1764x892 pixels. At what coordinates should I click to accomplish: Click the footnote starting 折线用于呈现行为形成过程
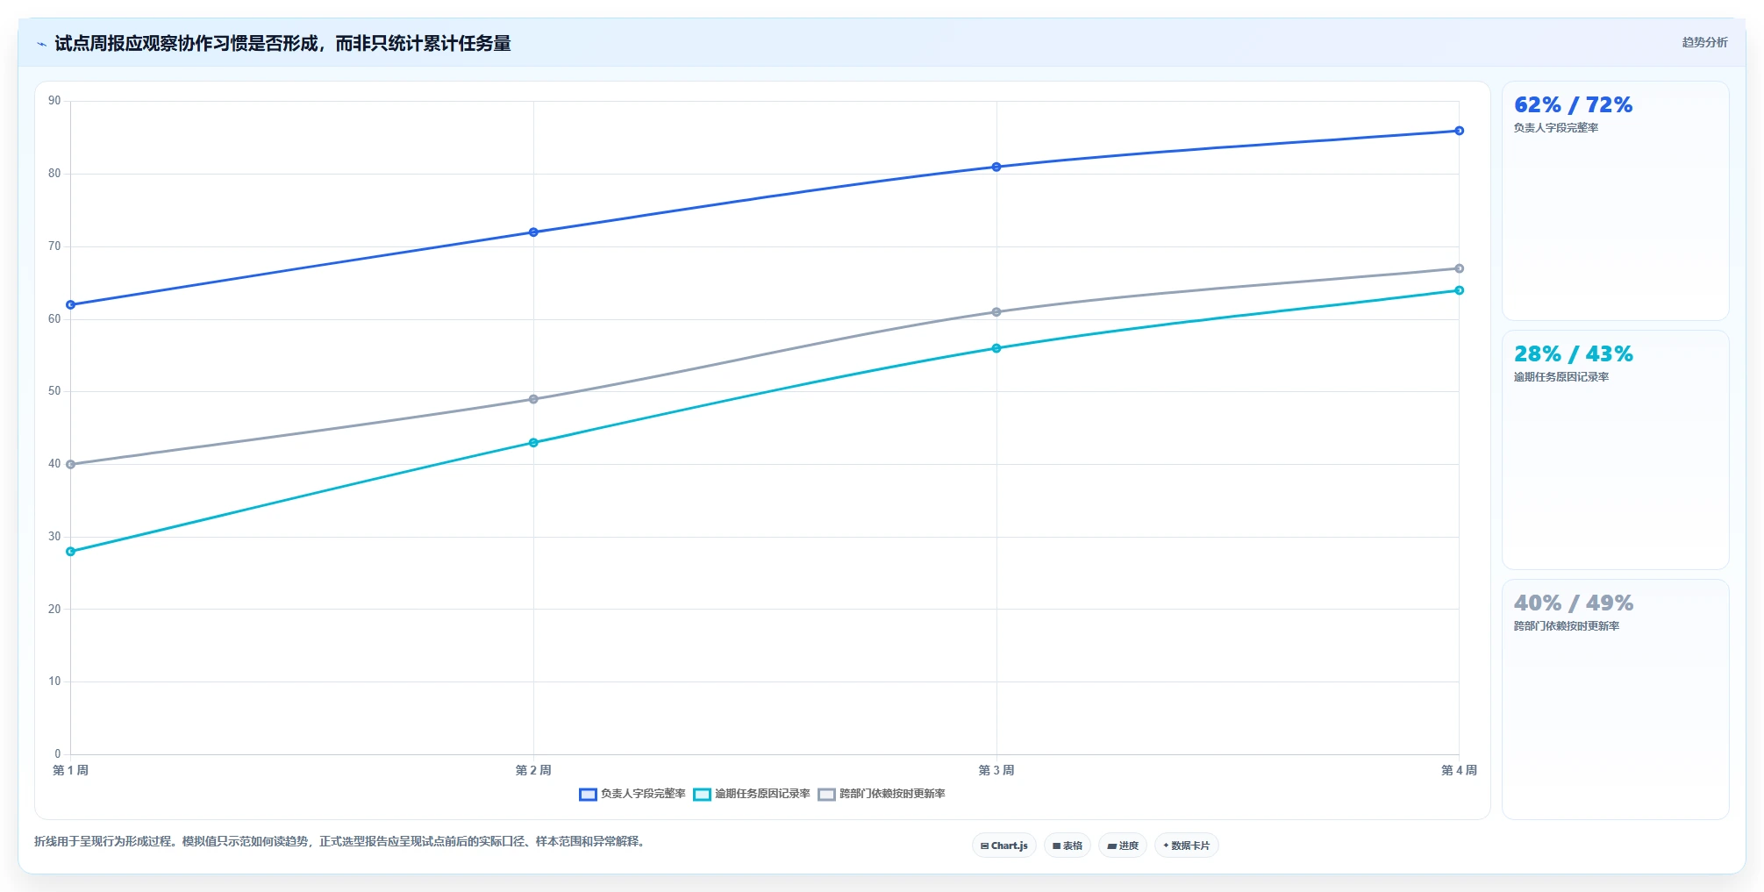coord(341,842)
